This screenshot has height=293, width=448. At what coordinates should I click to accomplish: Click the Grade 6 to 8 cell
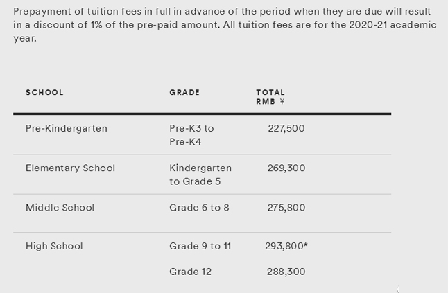click(x=199, y=207)
